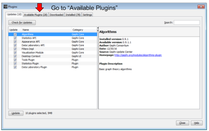Toggle the Data Laboratory Plugin checkbox
This screenshot has height=131, width=209.
(15, 67)
